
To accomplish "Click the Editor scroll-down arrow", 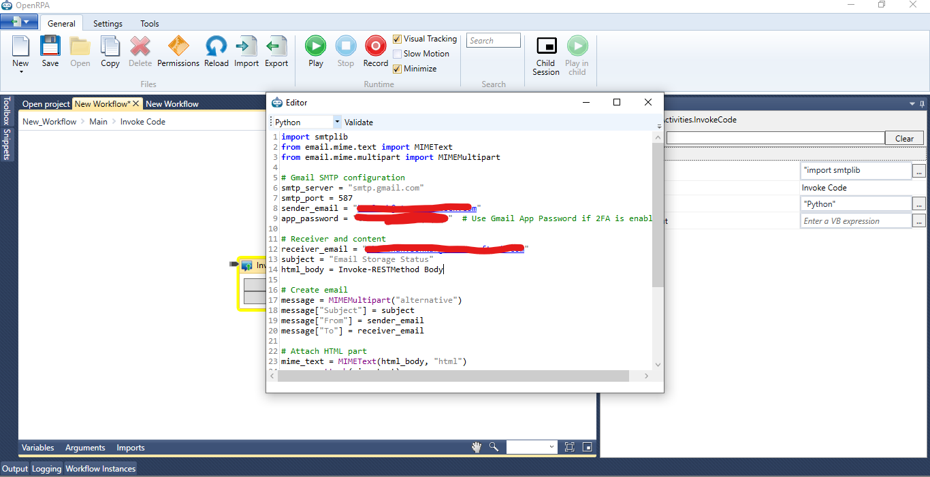I will (657, 365).
